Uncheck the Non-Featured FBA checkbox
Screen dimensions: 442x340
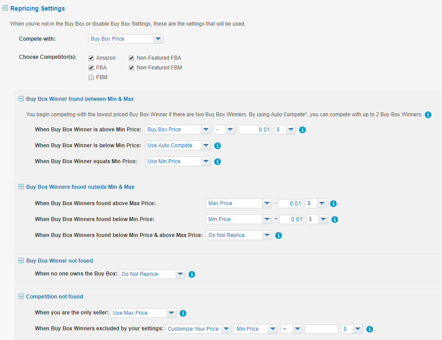pyautogui.click(x=131, y=58)
